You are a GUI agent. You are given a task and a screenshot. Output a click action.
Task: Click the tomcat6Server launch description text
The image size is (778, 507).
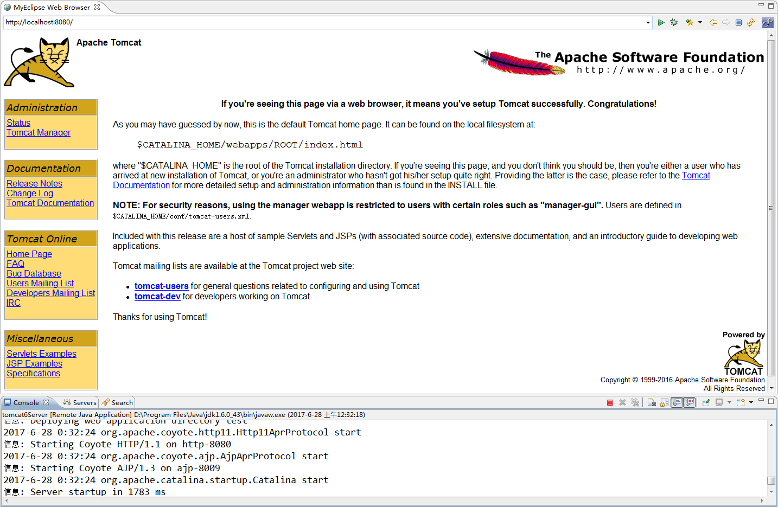[x=183, y=414]
